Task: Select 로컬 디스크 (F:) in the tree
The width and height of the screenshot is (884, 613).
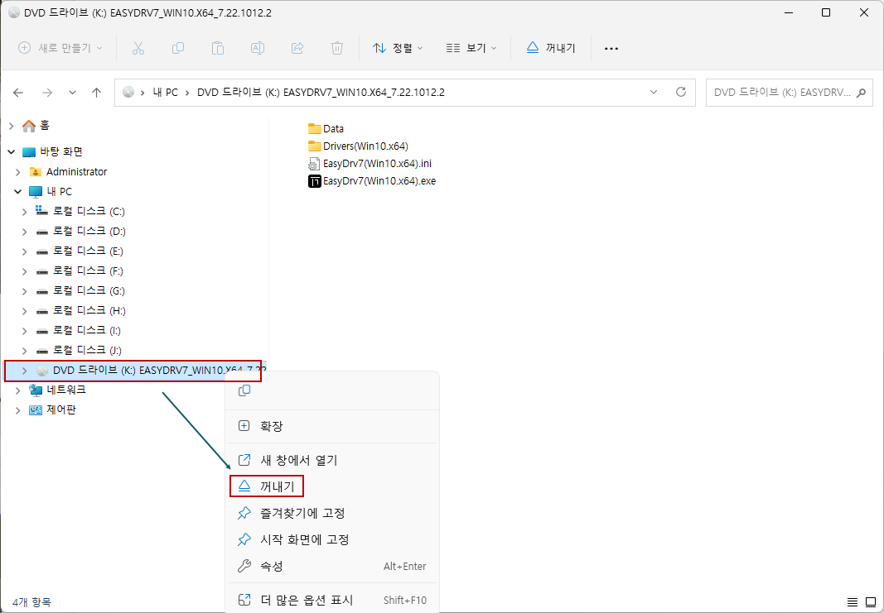Action: click(x=80, y=271)
